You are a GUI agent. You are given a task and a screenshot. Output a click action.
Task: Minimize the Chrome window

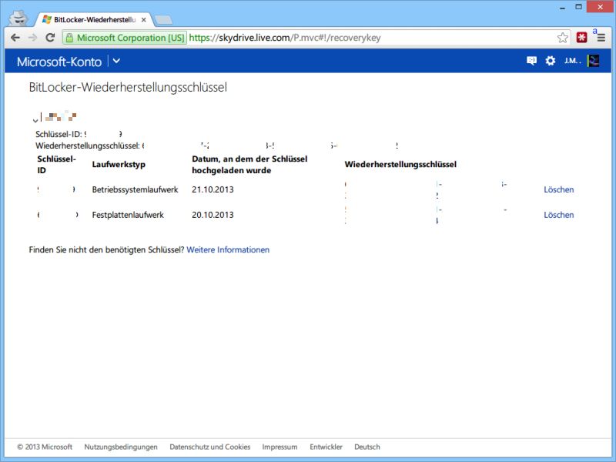coord(563,7)
